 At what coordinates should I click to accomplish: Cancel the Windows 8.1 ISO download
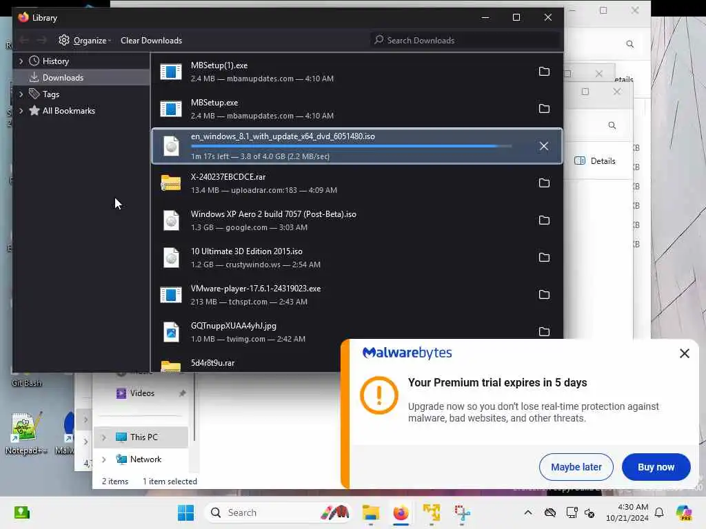(544, 146)
